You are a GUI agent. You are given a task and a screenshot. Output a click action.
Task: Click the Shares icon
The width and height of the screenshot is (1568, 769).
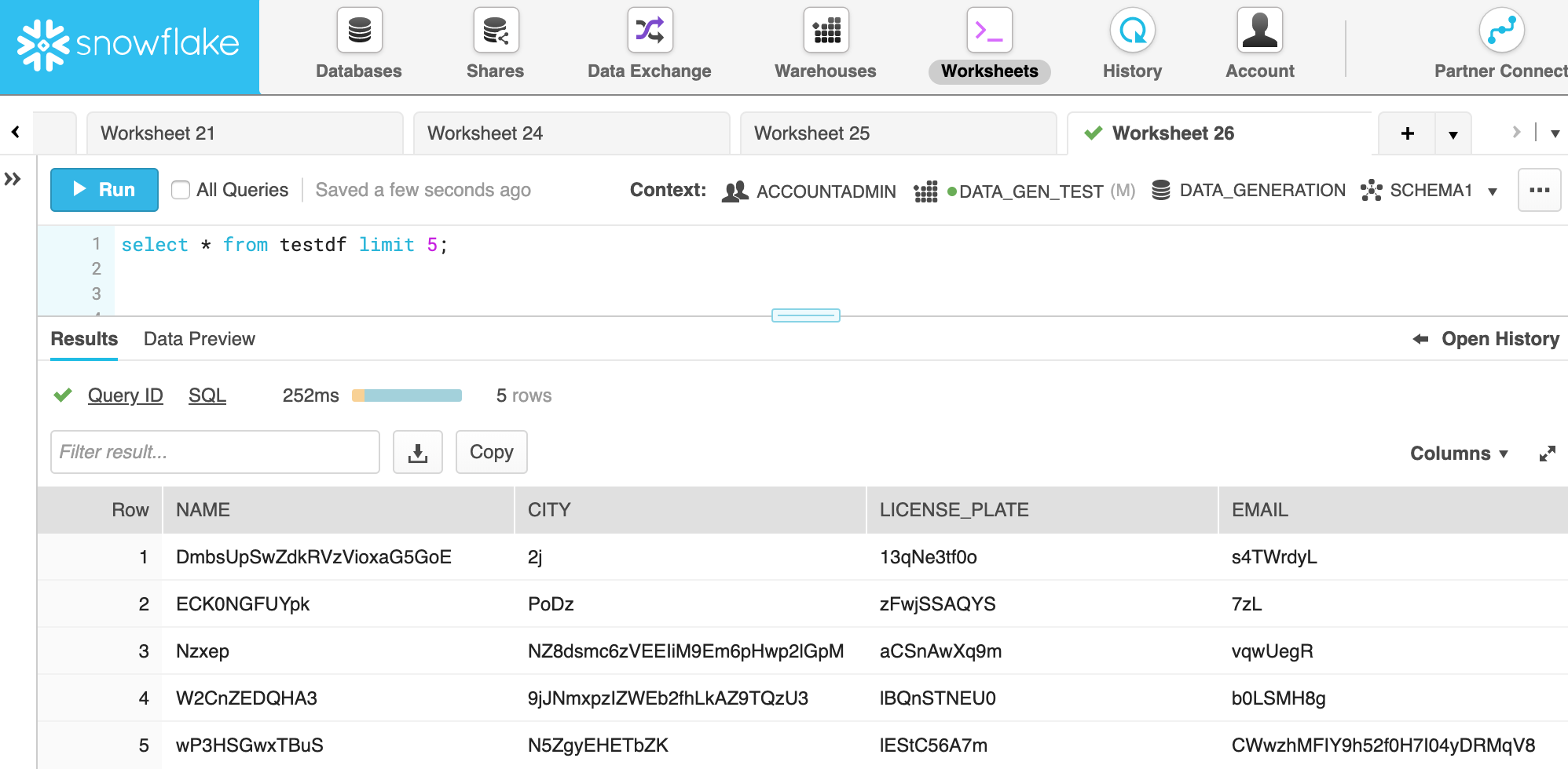point(496,31)
